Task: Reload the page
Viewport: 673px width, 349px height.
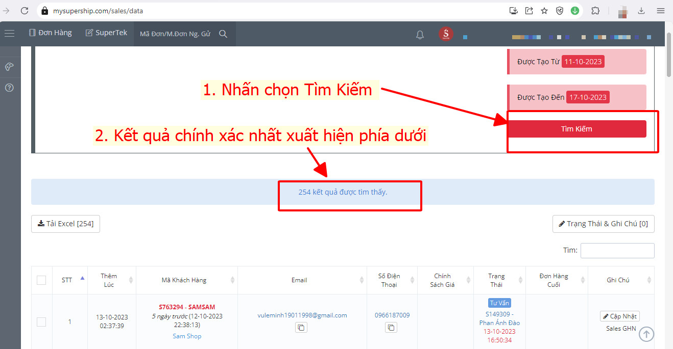Action: pyautogui.click(x=24, y=10)
